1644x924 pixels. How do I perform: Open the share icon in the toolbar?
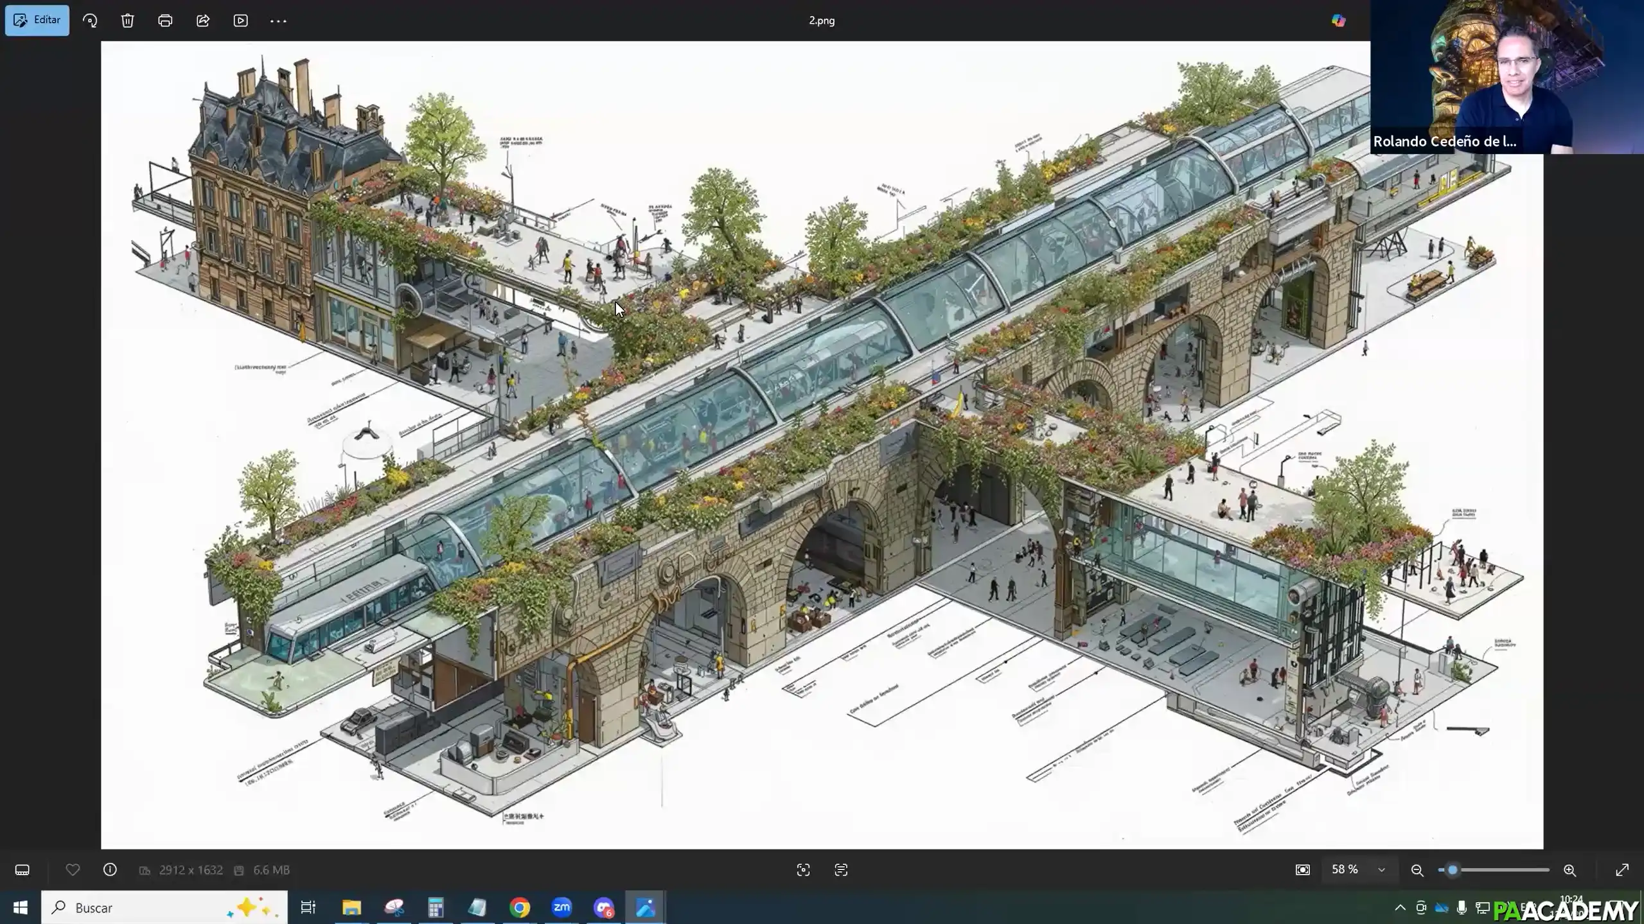click(x=203, y=21)
